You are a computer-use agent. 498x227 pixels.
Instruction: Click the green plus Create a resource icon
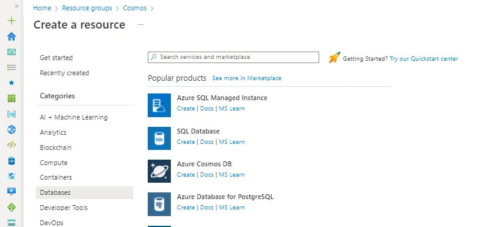coord(12,21)
